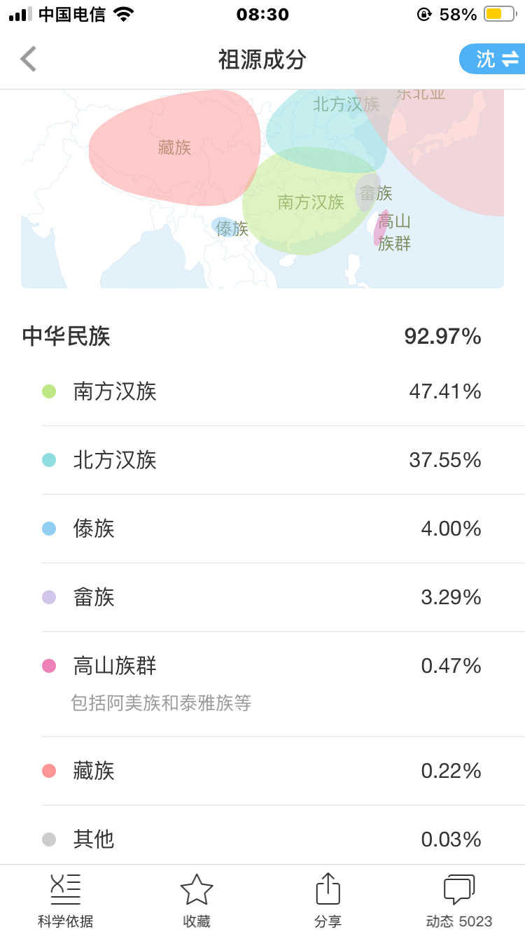Open the 动态 comments icon

459,891
